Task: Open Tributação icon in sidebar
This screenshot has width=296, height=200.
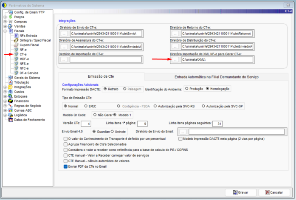Action: pyautogui.click(x=11, y=82)
